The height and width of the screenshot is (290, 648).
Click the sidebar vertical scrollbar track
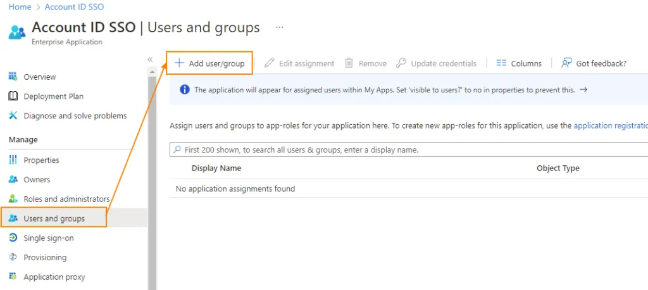point(152,182)
